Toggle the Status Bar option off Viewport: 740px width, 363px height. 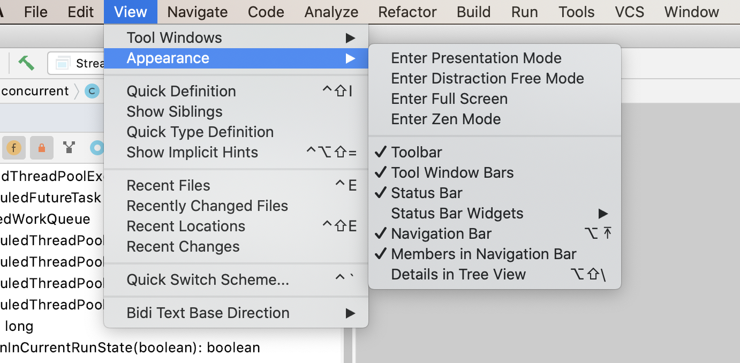tap(427, 193)
